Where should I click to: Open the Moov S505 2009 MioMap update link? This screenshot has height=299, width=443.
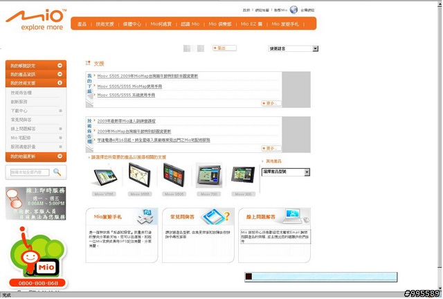[x=147, y=76]
